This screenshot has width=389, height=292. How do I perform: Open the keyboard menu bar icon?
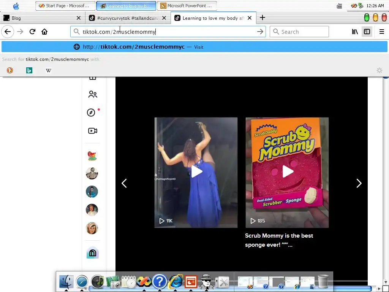(x=339, y=6)
